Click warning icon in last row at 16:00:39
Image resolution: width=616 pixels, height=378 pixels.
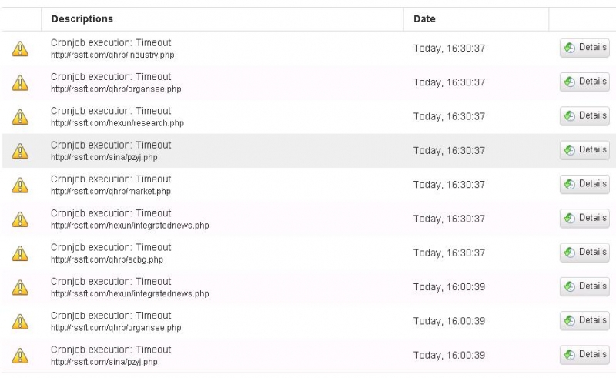coord(20,356)
